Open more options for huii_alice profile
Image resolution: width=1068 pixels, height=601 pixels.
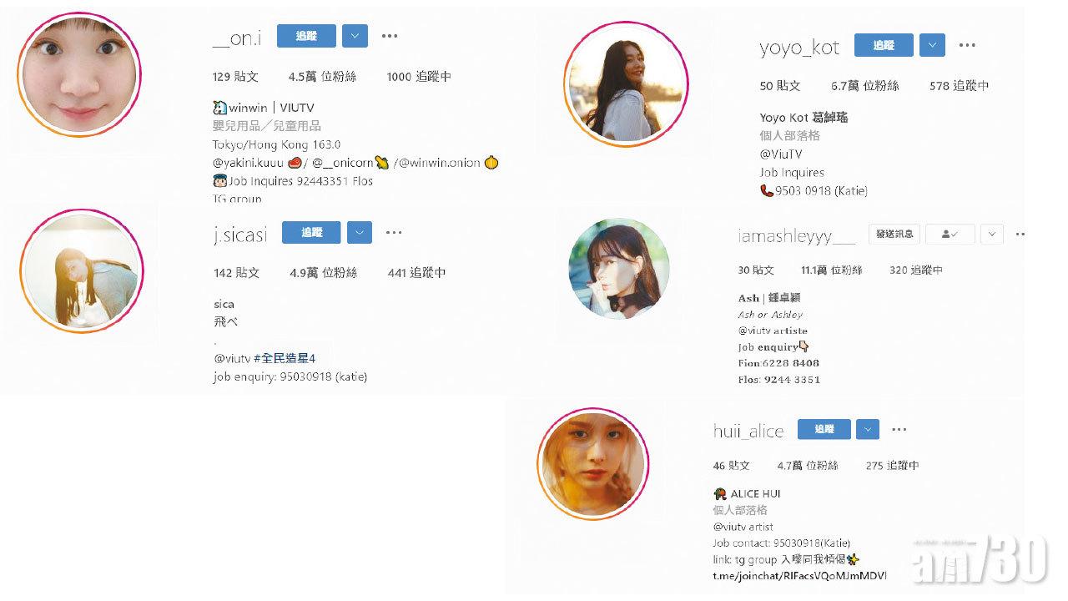(x=899, y=429)
